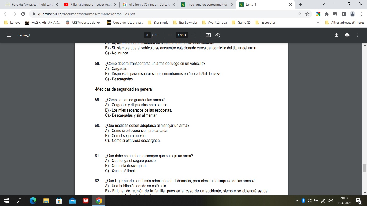Image resolution: width=367 pixels, height=206 pixels.
Task: Click the zoom out minus button
Action: [x=170, y=35]
